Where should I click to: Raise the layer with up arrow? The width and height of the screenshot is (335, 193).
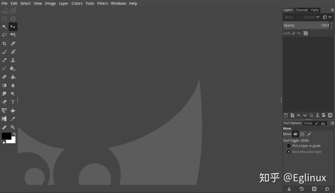click(299, 115)
